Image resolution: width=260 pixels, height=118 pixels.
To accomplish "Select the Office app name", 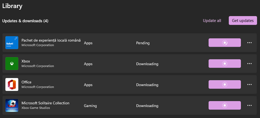I will pyautogui.click(x=27, y=82).
